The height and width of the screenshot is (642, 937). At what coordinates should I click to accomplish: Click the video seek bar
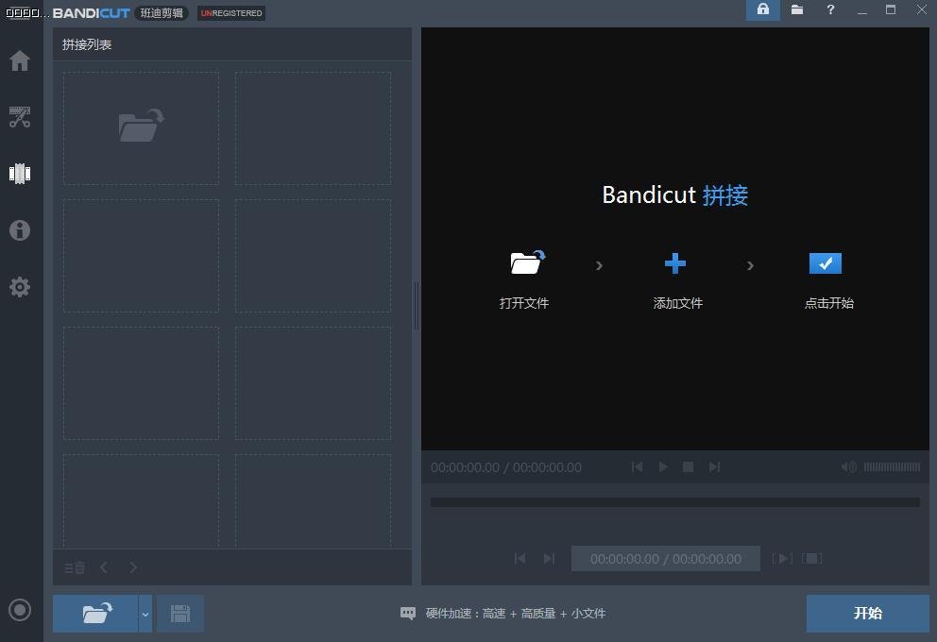pos(675,502)
